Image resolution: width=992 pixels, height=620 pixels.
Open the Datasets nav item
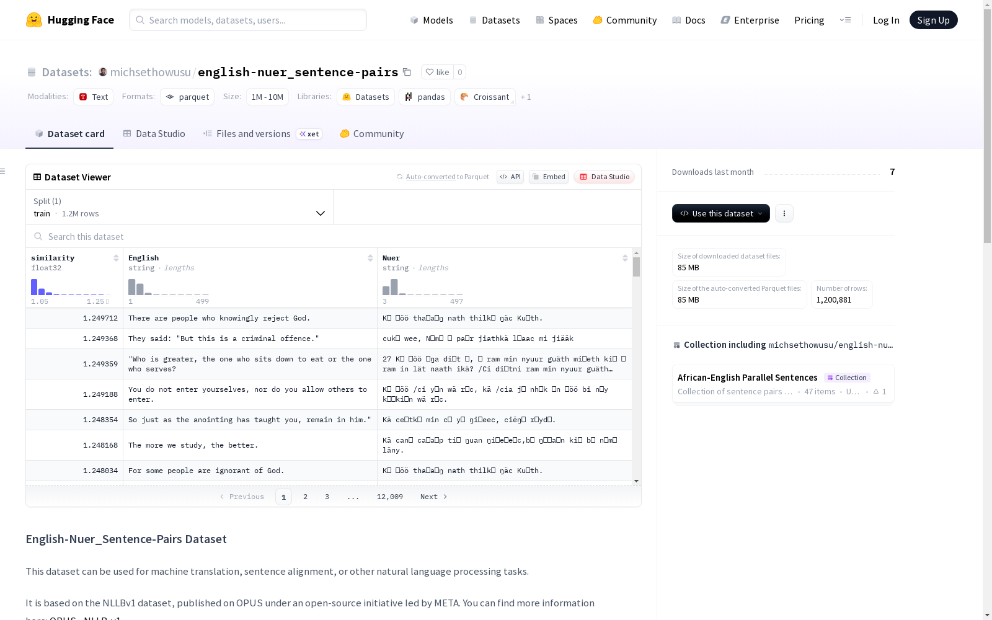coord(494,20)
